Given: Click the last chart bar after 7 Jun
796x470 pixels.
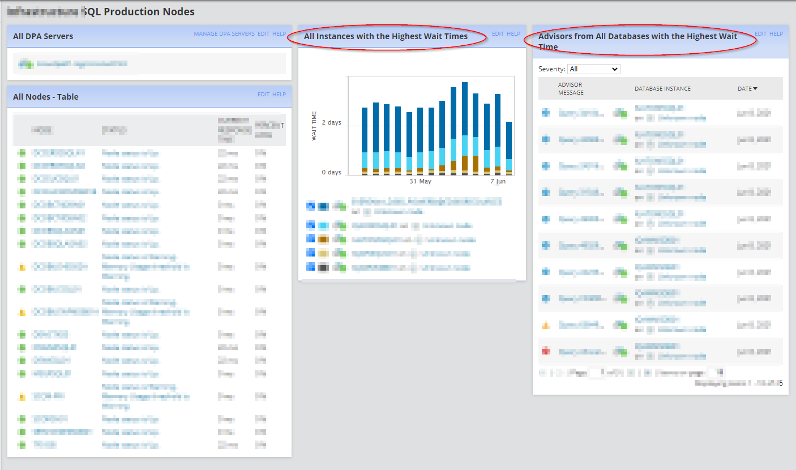Looking at the screenshot, I should 509,148.
